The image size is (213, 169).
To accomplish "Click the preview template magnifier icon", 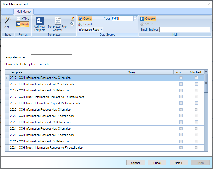I will point(72,24).
